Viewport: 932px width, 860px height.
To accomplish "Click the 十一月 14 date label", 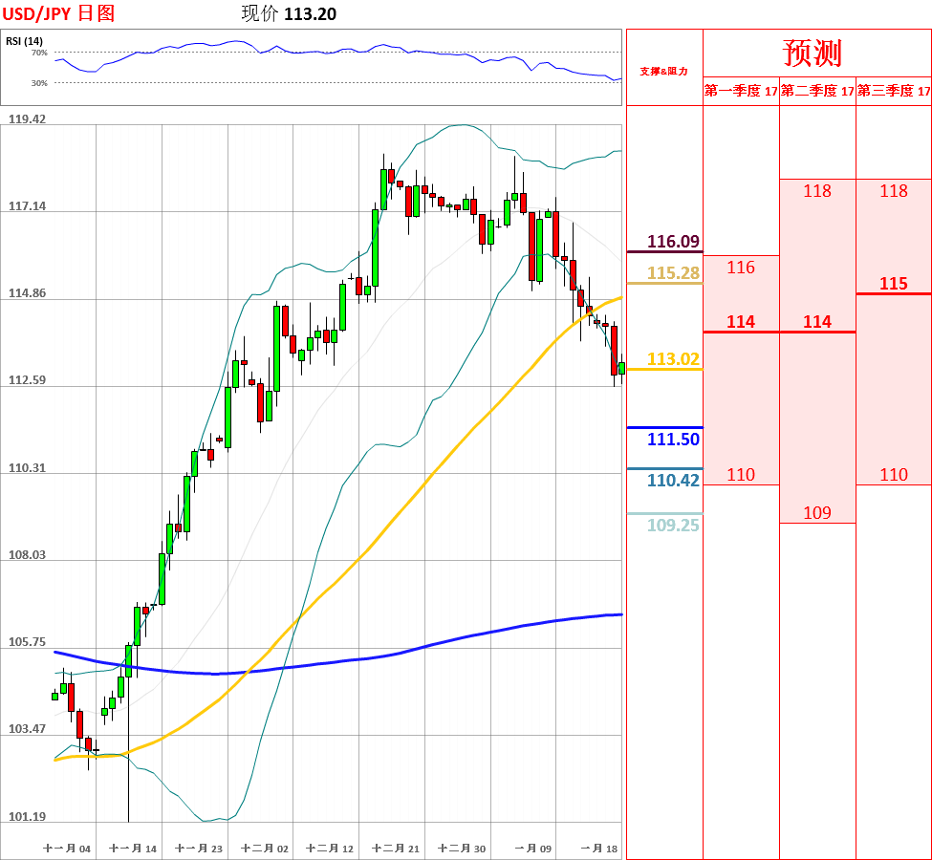I will [133, 849].
